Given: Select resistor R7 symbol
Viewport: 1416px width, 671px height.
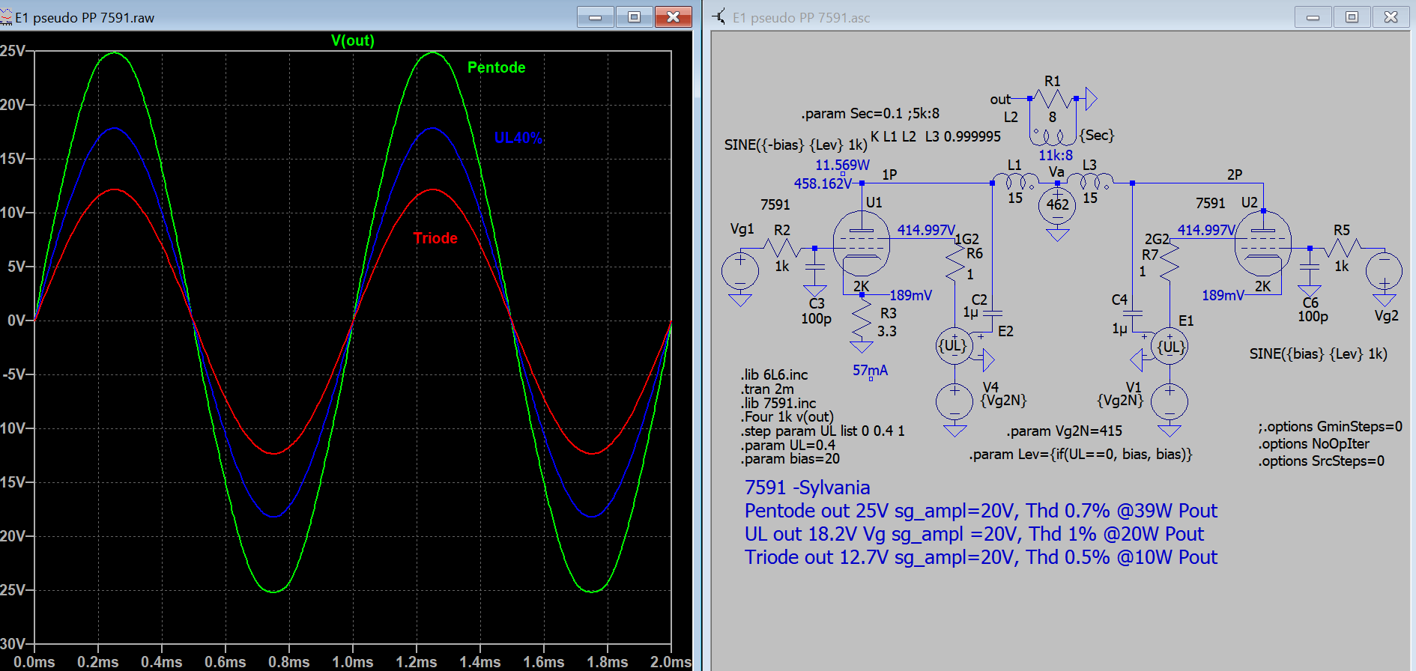Looking at the screenshot, I should 1170,264.
